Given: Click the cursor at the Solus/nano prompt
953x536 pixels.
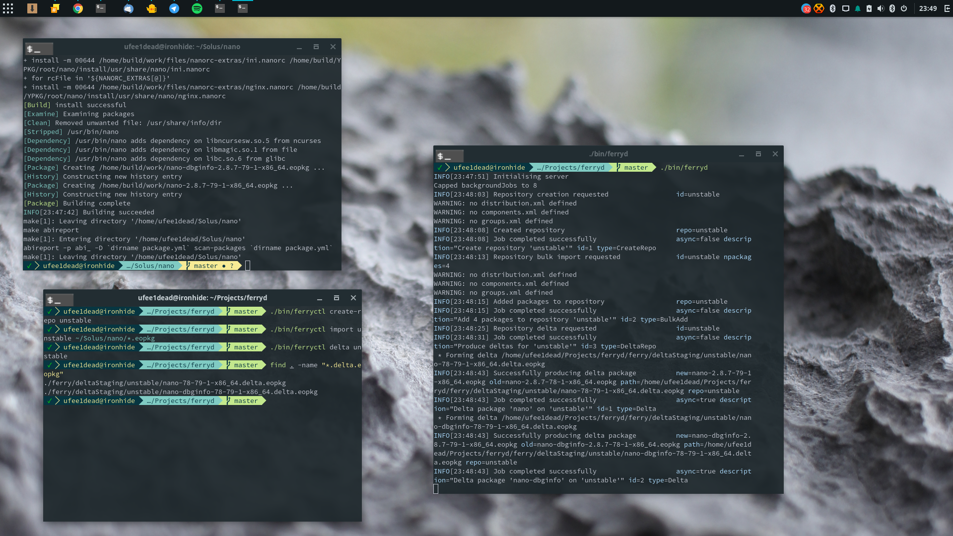Looking at the screenshot, I should click(x=248, y=266).
